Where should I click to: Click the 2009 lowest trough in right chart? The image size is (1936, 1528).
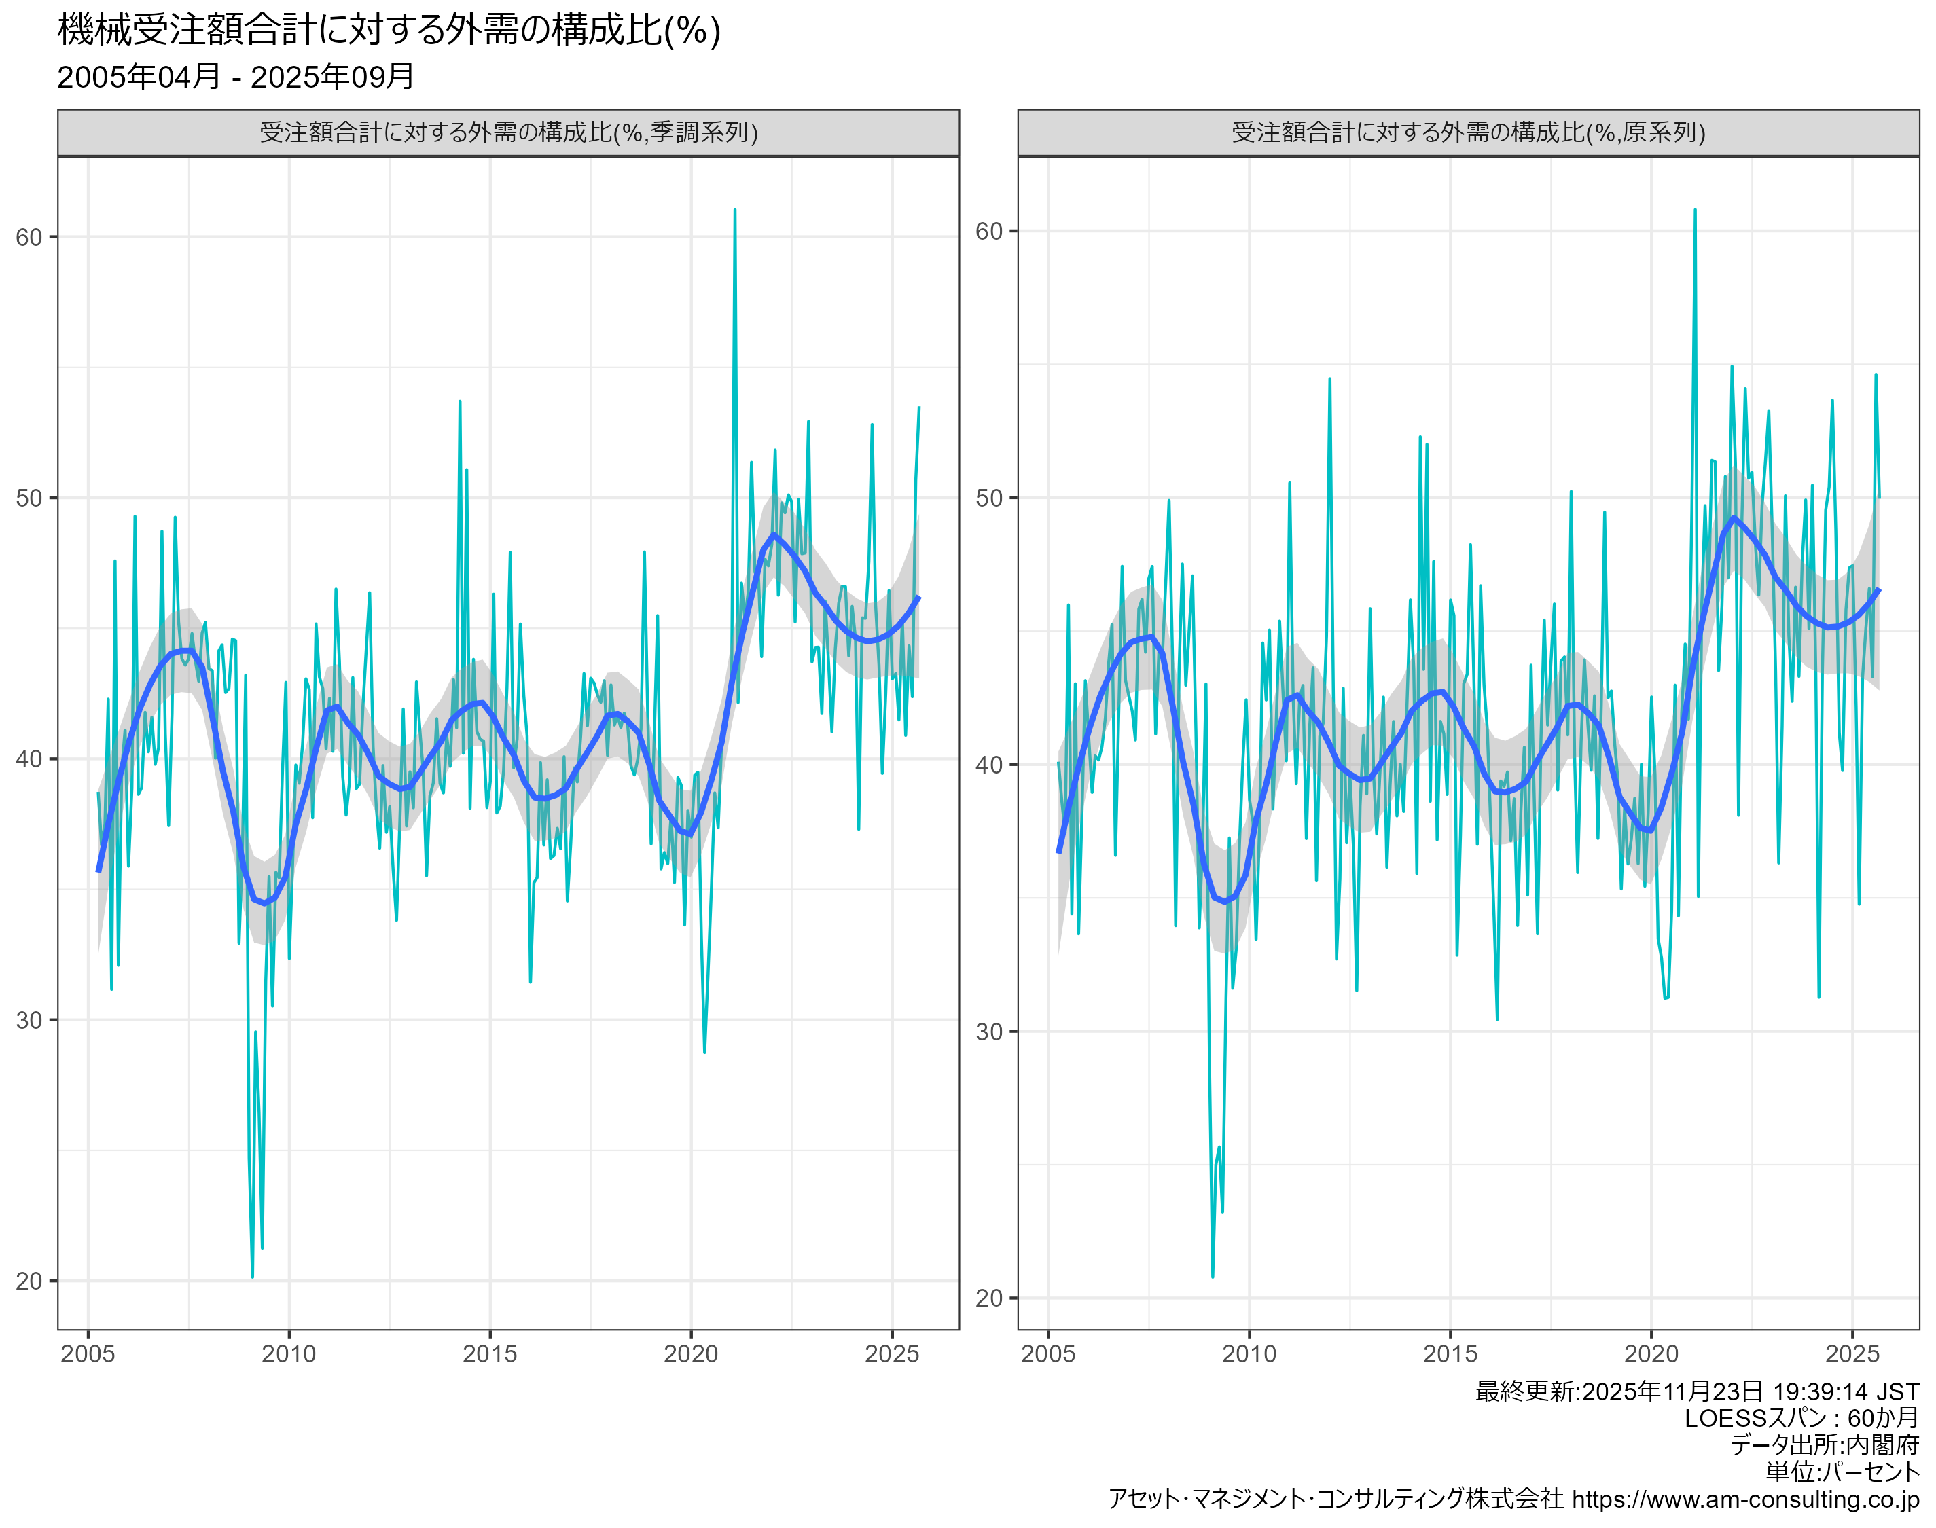(x=1213, y=1275)
